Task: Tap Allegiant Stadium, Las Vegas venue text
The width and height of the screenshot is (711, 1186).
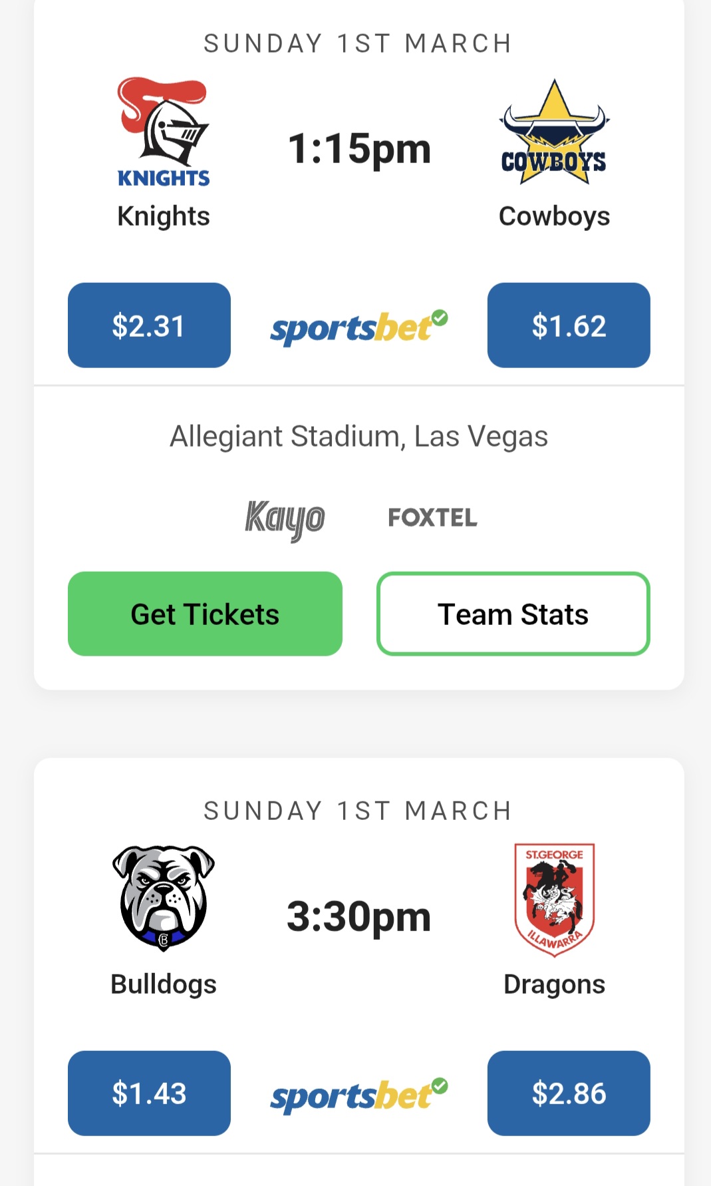Action: (x=359, y=437)
